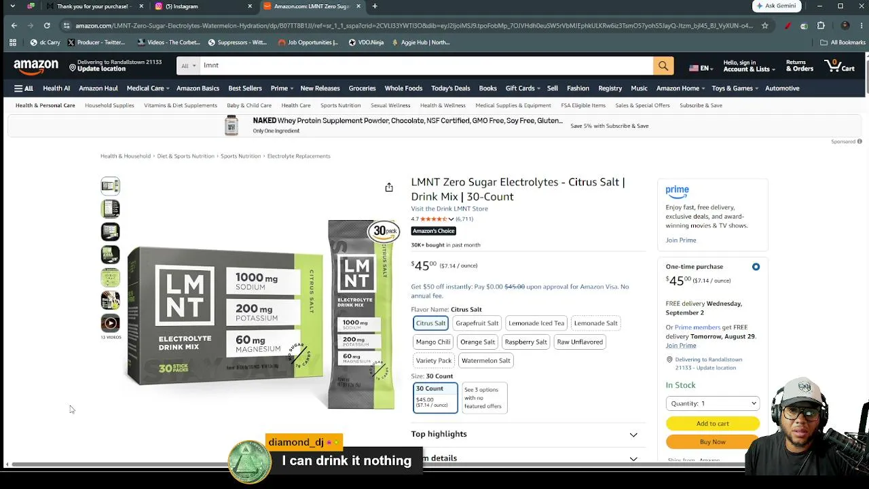Open the apps grid in bookmarks bar
This screenshot has height=489, width=869.
tap(12, 42)
